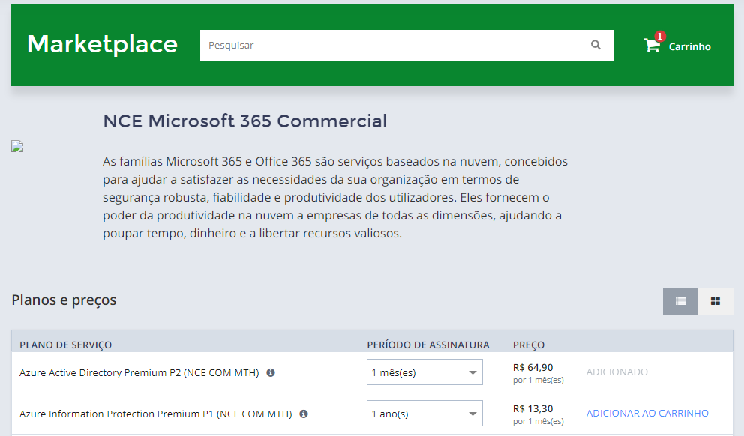Click the PERÍODO DE ASSINATURA column header
Screen dimensions: 744x436
click(x=427, y=345)
